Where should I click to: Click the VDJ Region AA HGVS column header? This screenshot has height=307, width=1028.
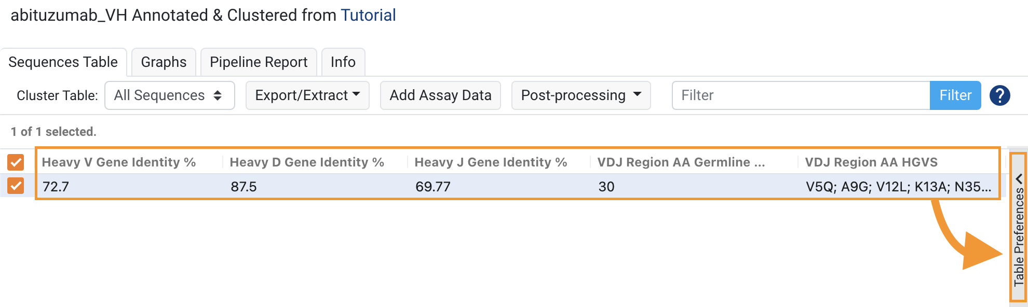click(871, 162)
